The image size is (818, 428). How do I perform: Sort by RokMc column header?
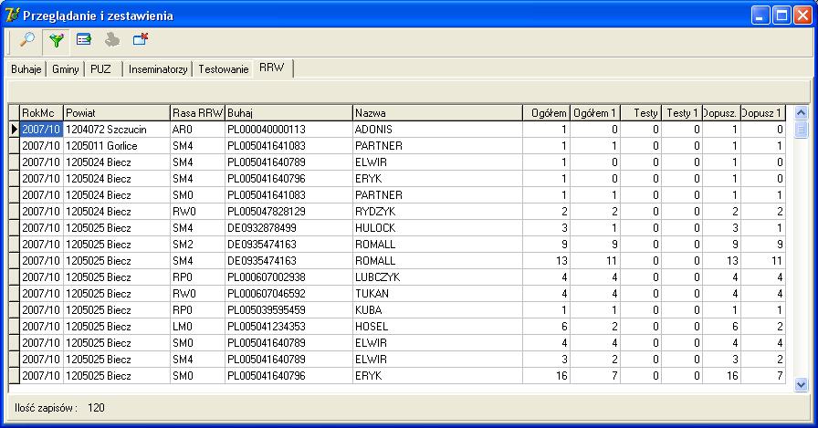(x=41, y=113)
